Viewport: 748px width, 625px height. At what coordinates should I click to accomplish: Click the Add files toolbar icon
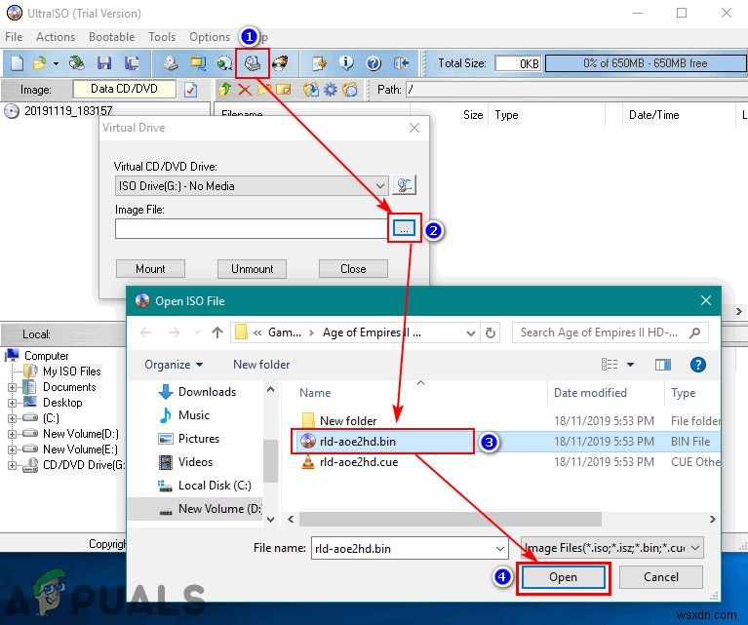tap(319, 63)
